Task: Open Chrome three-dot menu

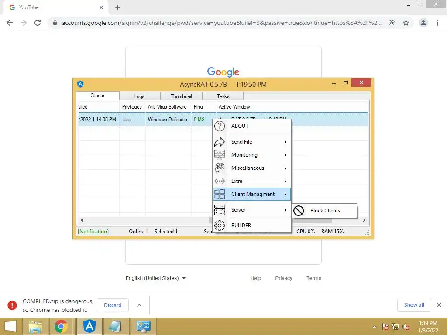Action: point(437,23)
